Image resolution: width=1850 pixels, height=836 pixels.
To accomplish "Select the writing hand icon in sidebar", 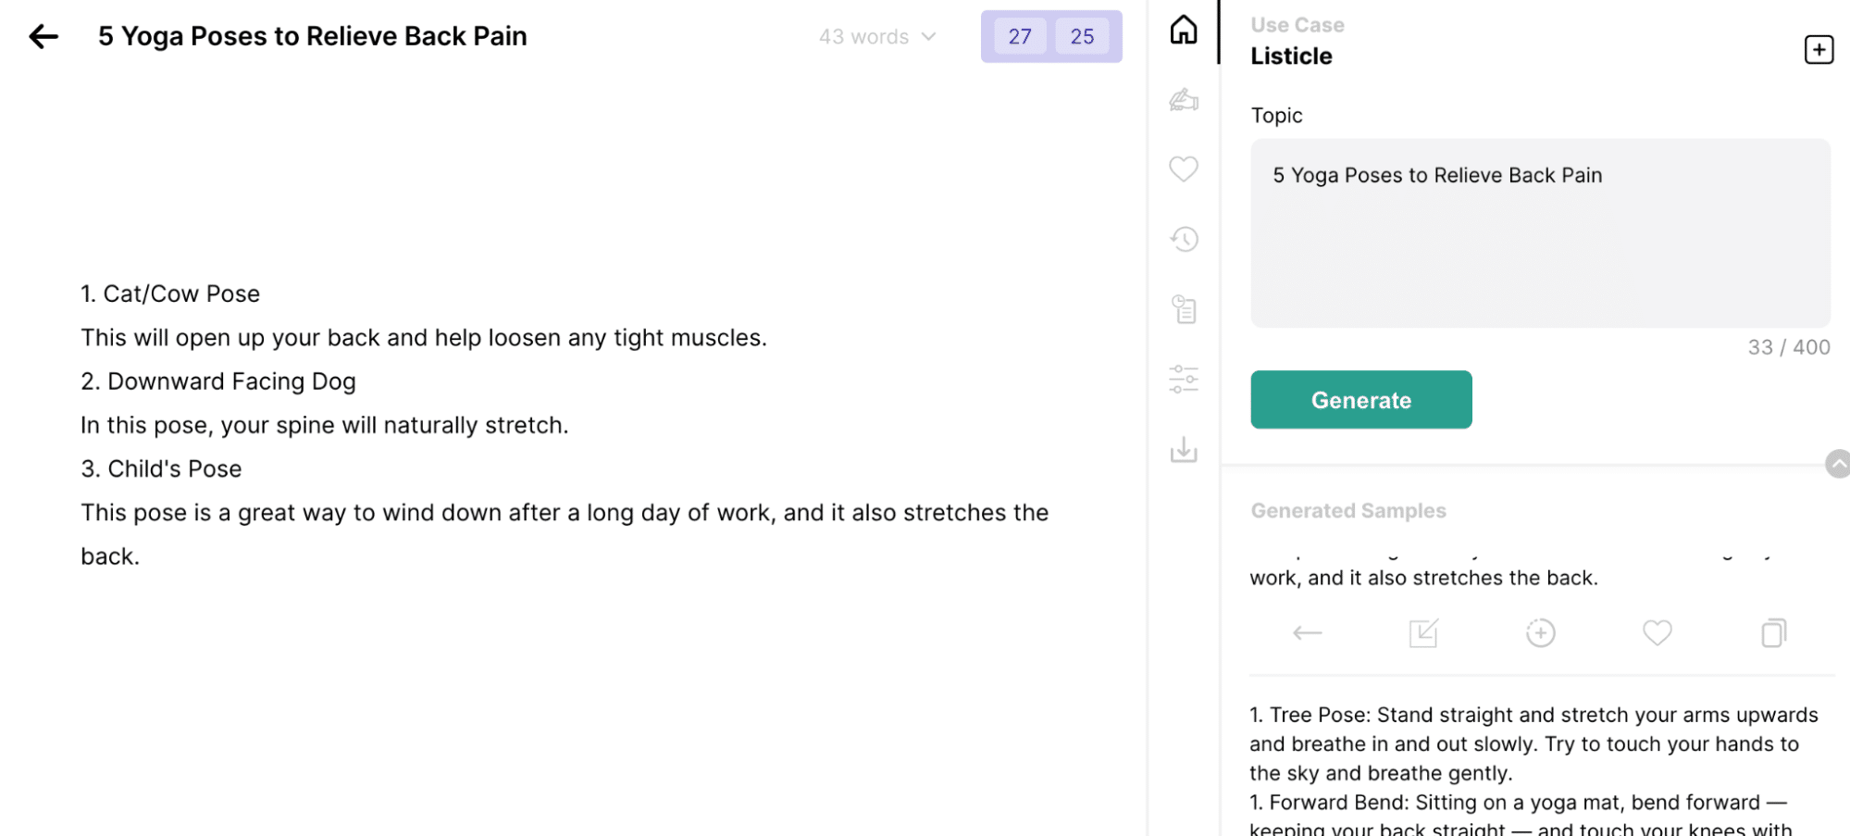I will click(1184, 99).
